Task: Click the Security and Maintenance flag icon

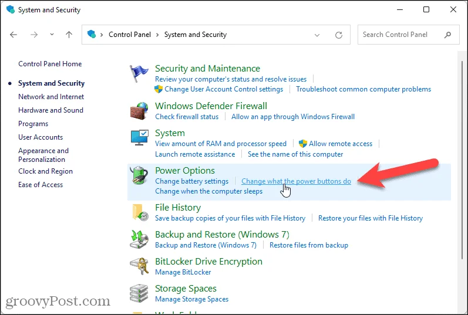Action: (139, 74)
